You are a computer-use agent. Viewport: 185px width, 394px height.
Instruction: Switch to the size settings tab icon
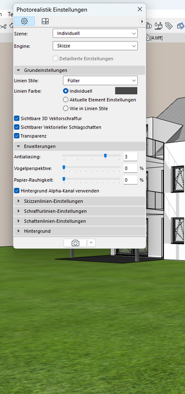[x=45, y=21]
